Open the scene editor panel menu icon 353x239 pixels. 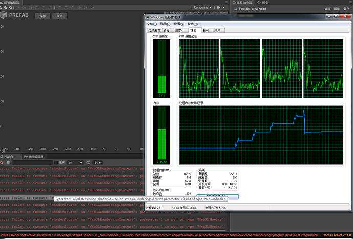[x=227, y=2]
